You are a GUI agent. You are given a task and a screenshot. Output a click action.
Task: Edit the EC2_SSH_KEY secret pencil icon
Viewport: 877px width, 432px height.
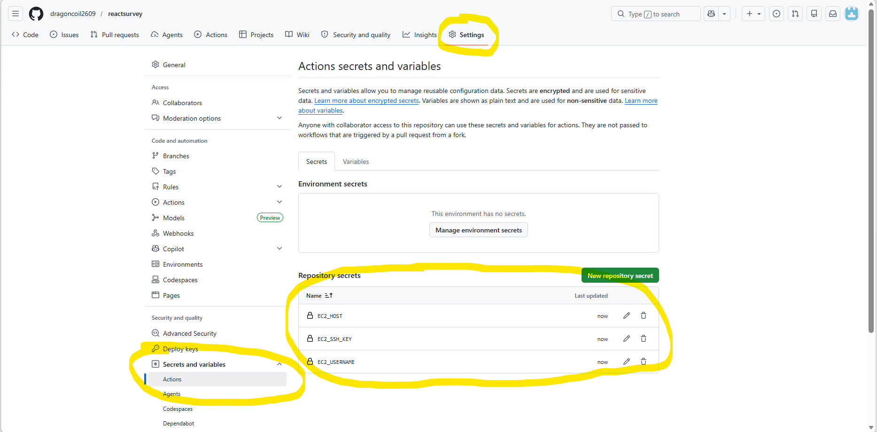point(627,339)
